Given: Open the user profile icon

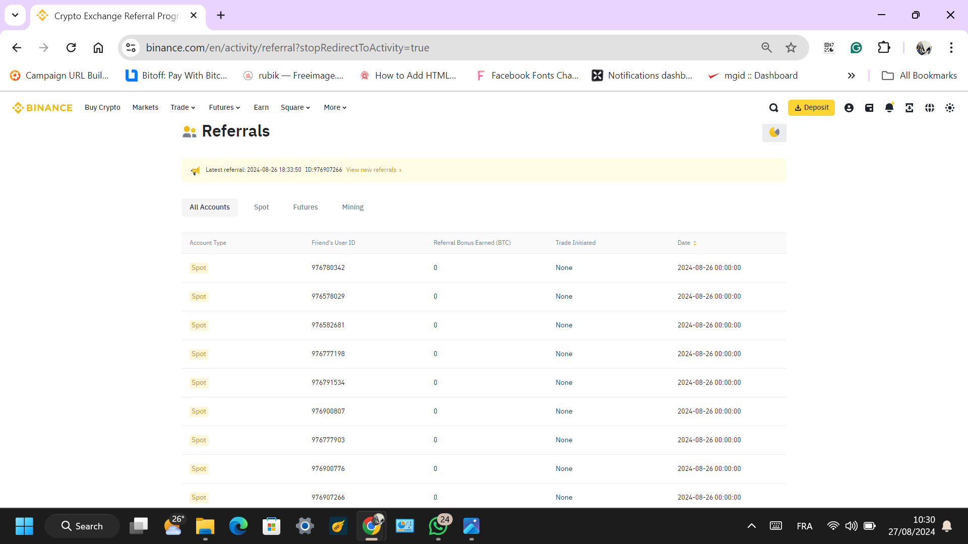Looking at the screenshot, I should [x=849, y=108].
